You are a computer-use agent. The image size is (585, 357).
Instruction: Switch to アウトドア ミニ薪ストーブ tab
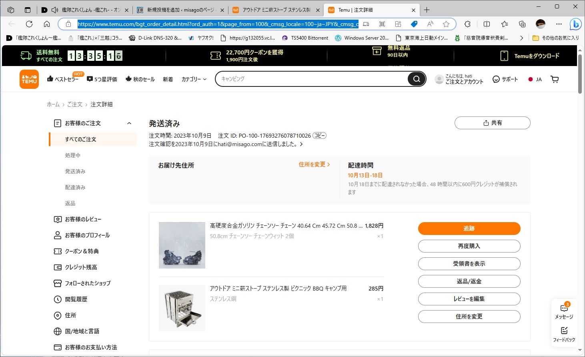point(276,10)
